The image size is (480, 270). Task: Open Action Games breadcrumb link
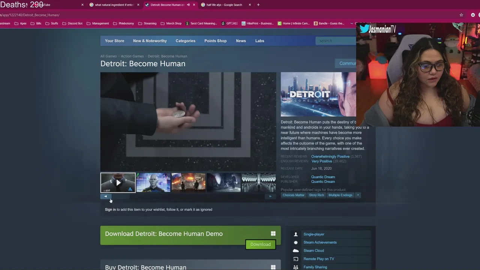tap(132, 56)
